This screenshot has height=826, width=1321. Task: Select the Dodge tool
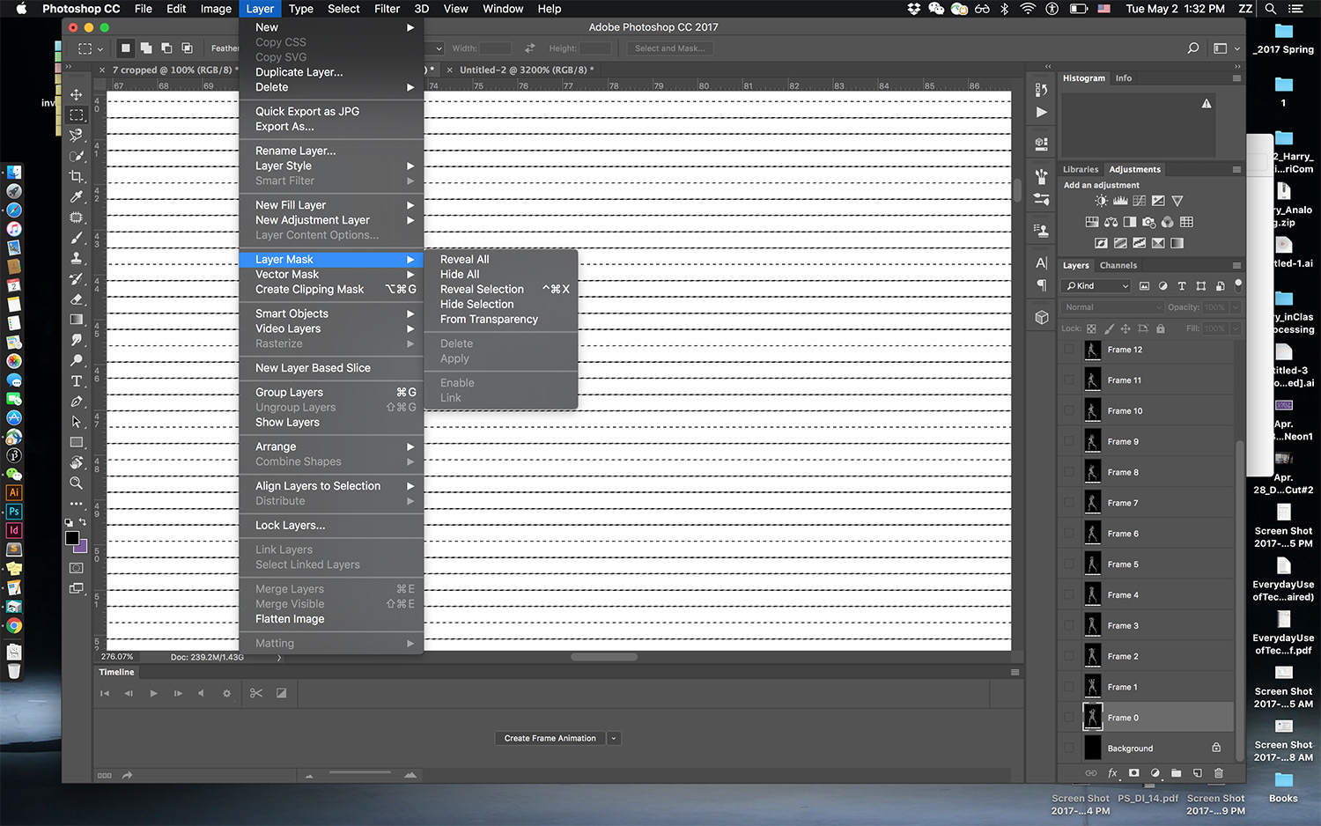77,360
